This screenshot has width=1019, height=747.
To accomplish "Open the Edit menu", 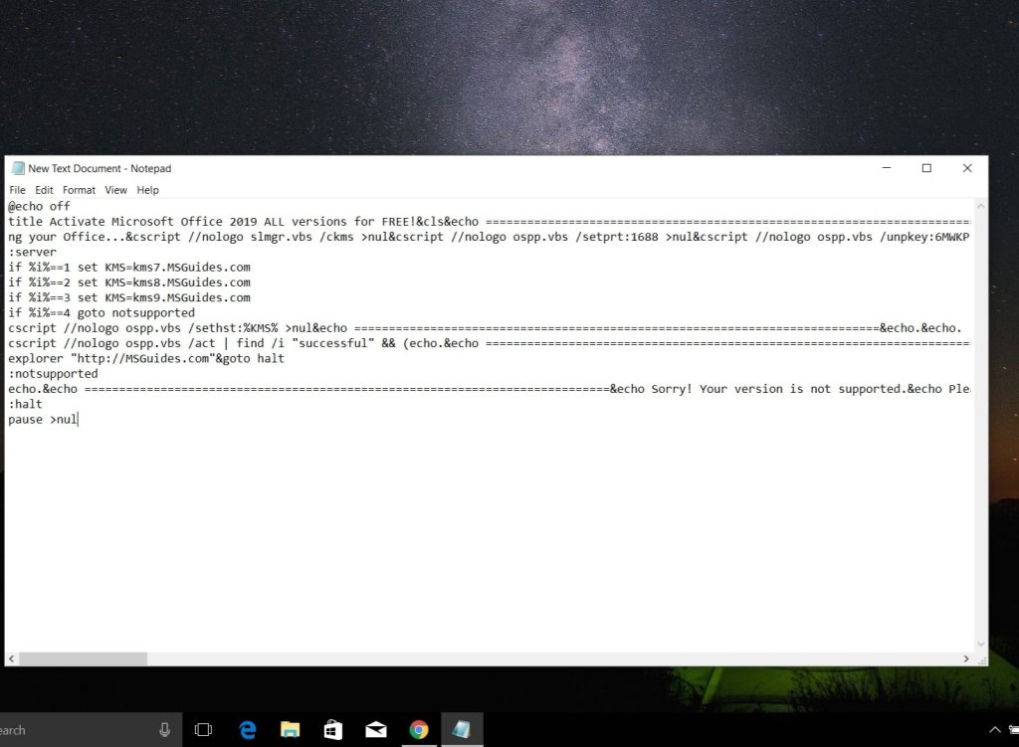I will pyautogui.click(x=44, y=190).
